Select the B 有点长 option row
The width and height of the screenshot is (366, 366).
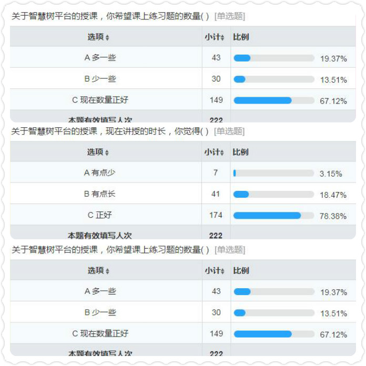pos(99,194)
